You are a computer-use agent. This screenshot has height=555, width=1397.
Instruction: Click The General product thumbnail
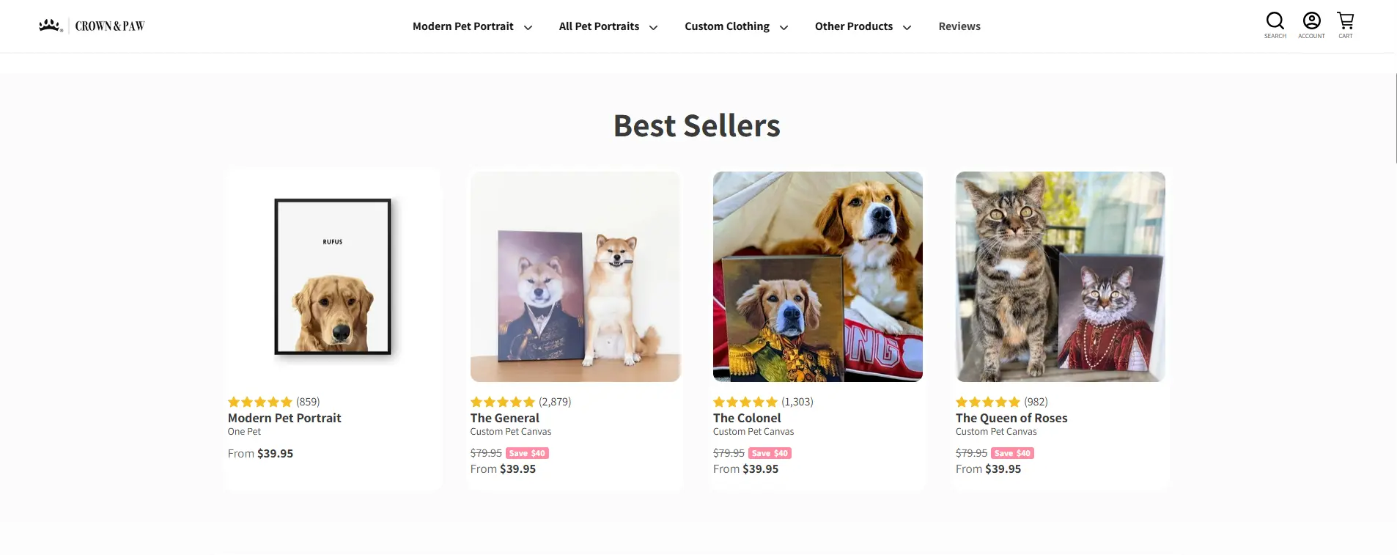click(575, 276)
